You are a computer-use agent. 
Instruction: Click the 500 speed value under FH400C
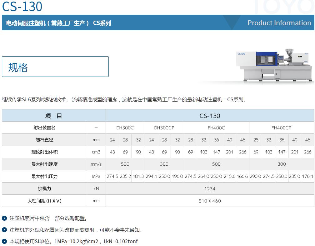216,164
